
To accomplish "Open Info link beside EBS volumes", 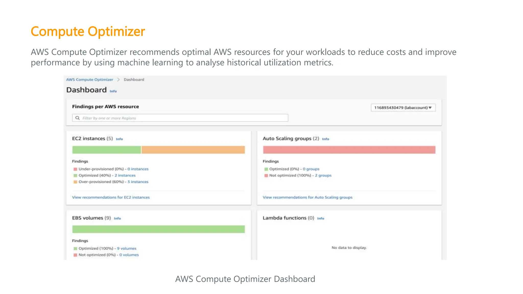I will [x=117, y=218].
